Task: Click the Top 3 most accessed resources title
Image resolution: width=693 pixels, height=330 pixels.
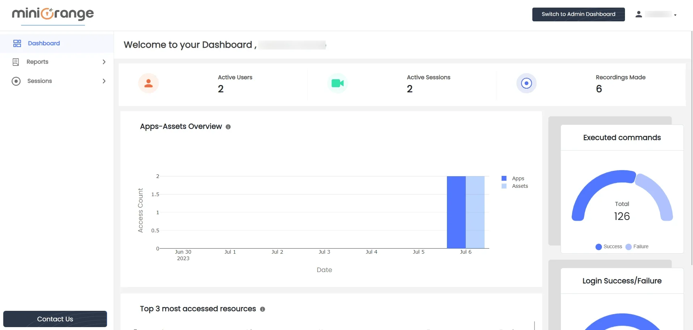Action: 198,309
